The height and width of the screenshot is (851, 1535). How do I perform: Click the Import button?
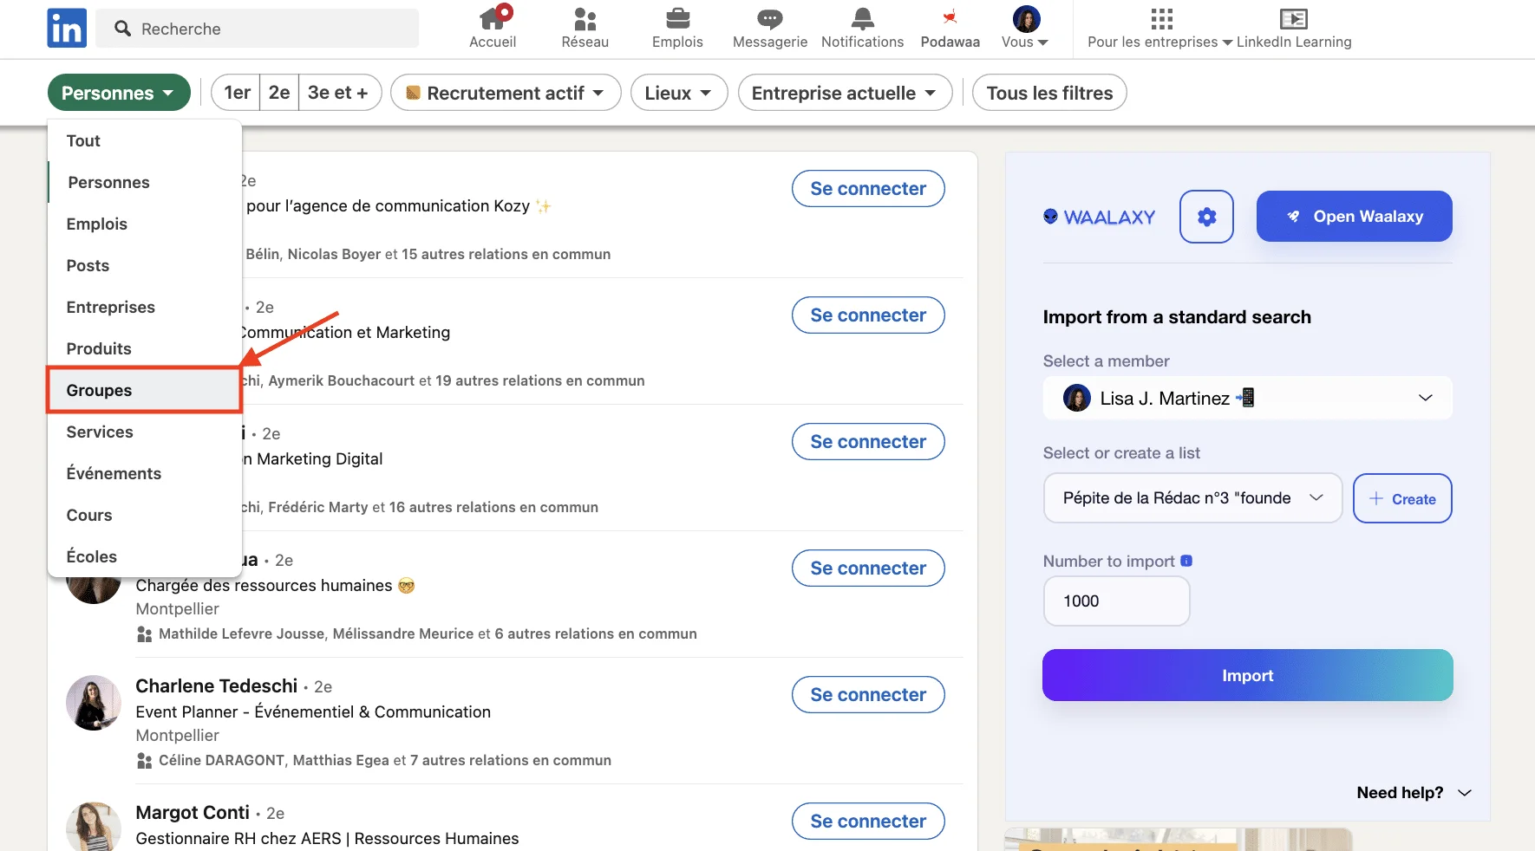(1247, 675)
